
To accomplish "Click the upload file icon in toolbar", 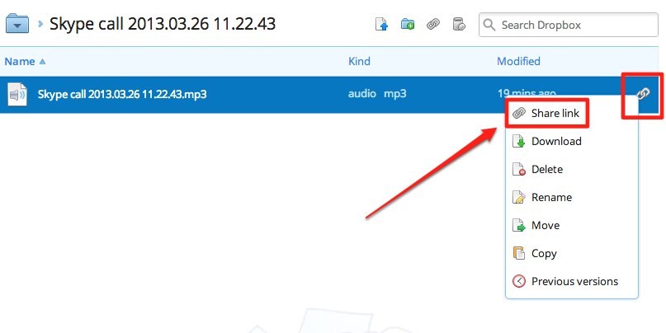I will [382, 24].
